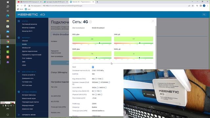
Task: Open Межсетевой экран page
Action: tap(29, 98)
